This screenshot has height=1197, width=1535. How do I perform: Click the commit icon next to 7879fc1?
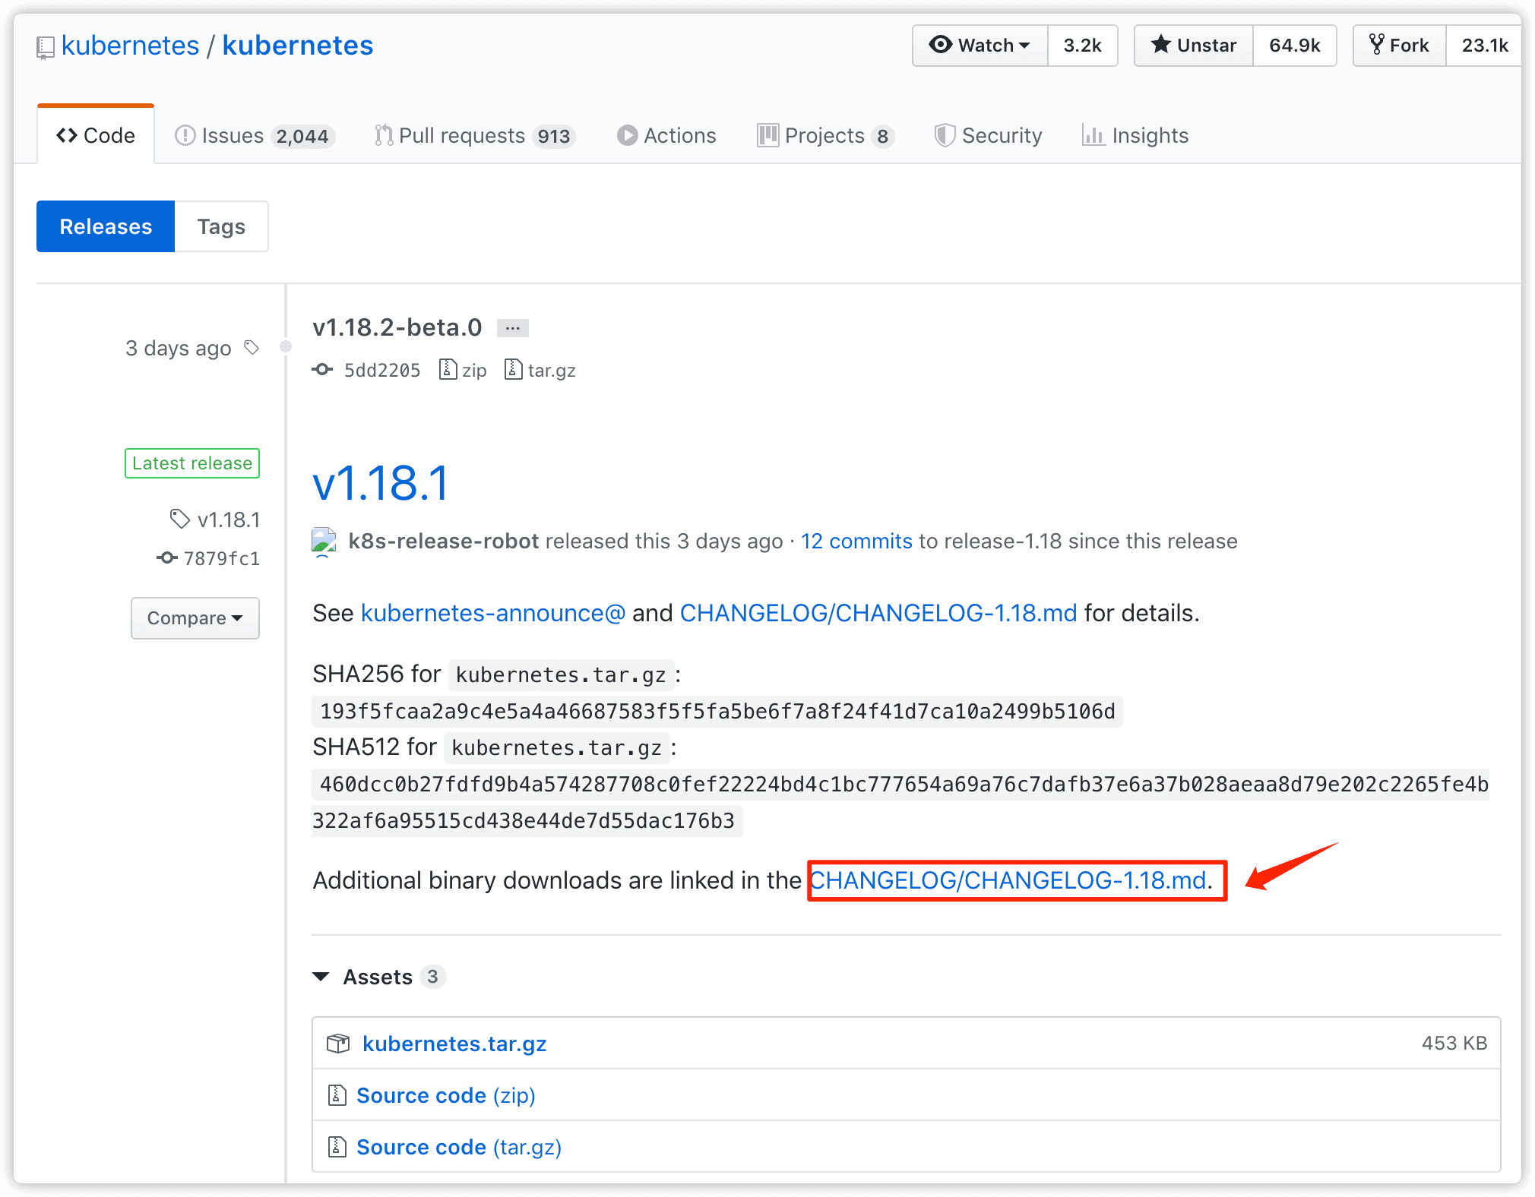coord(167,558)
